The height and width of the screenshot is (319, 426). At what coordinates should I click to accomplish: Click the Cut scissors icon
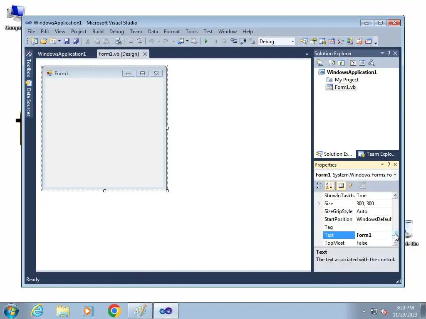coord(87,41)
